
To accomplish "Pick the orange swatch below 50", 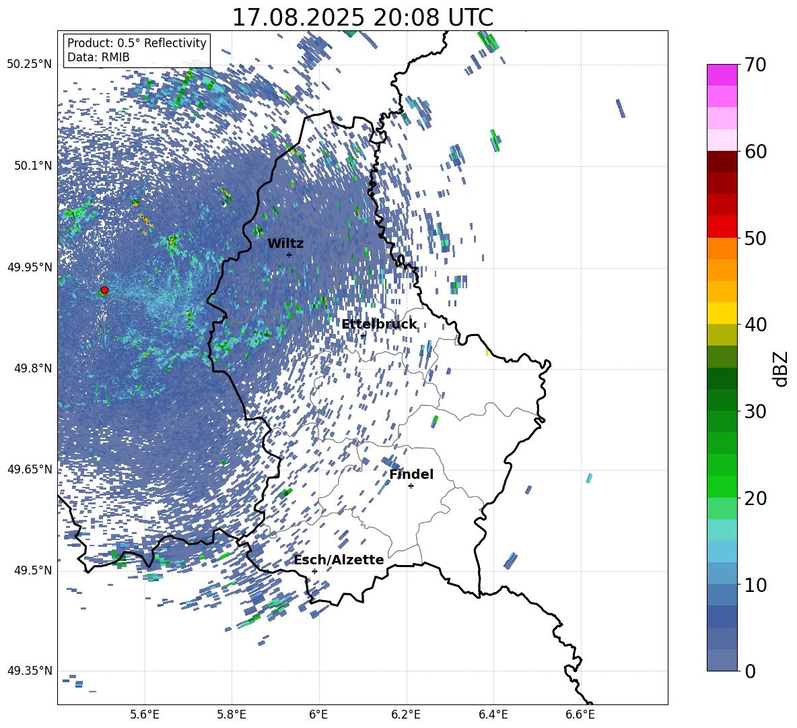I will coord(722,249).
